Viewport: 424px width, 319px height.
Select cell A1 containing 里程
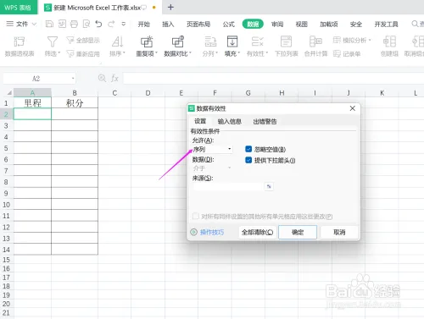pyautogui.click(x=32, y=102)
